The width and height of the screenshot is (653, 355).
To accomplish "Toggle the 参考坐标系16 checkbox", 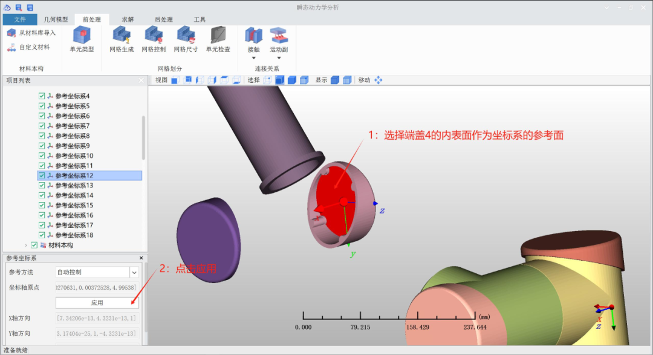I will pyautogui.click(x=42, y=215).
